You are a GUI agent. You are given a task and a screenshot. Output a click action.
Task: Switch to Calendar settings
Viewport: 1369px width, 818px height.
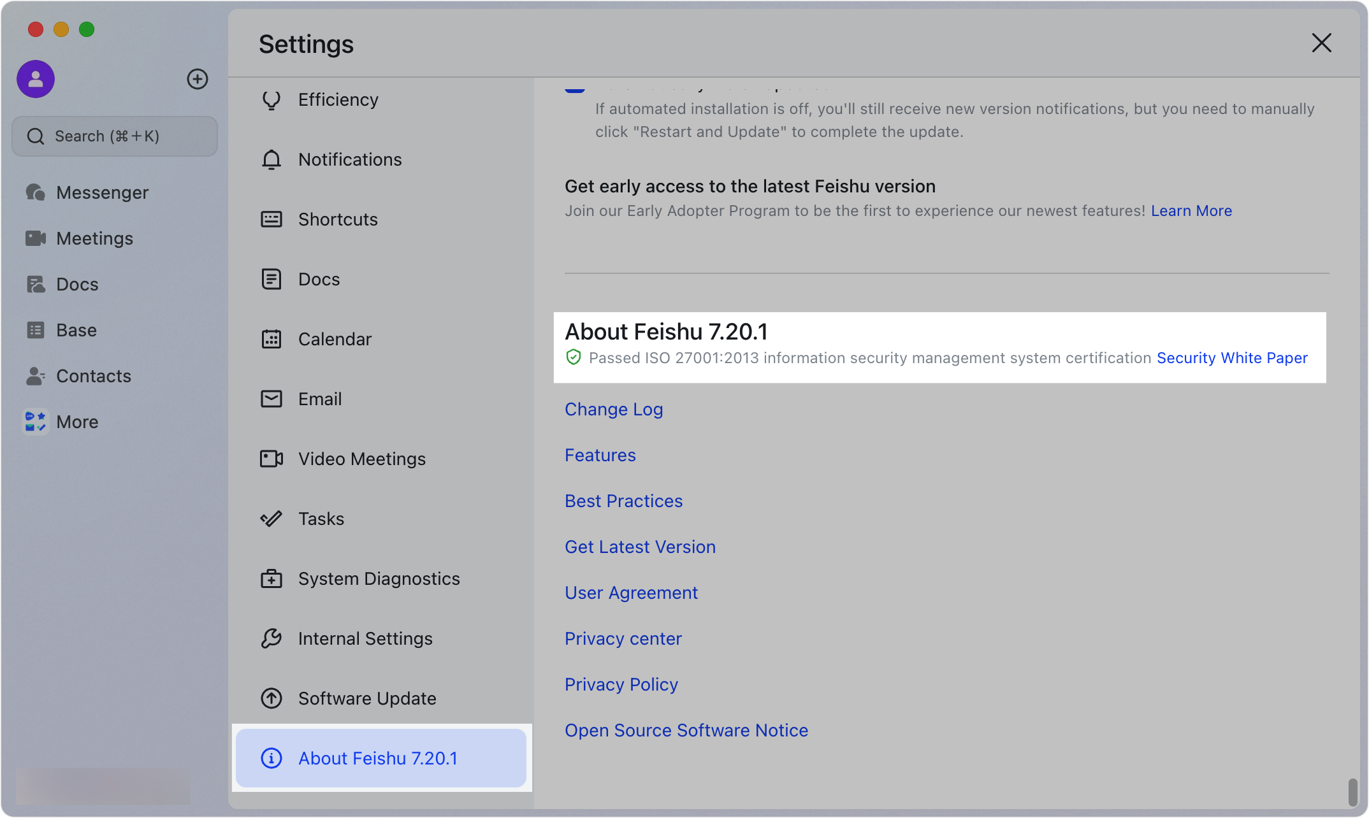381,339
